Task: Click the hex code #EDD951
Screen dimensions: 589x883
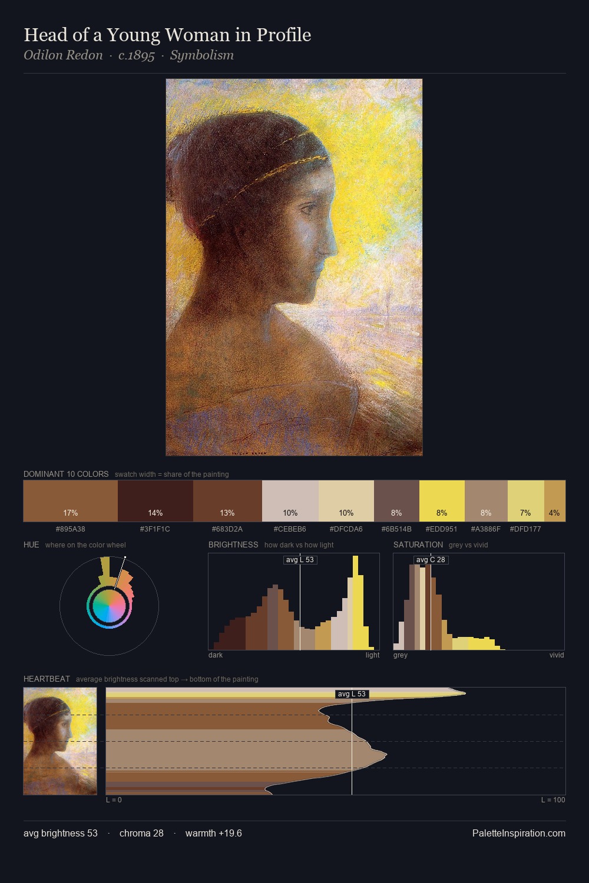Action: point(442,529)
